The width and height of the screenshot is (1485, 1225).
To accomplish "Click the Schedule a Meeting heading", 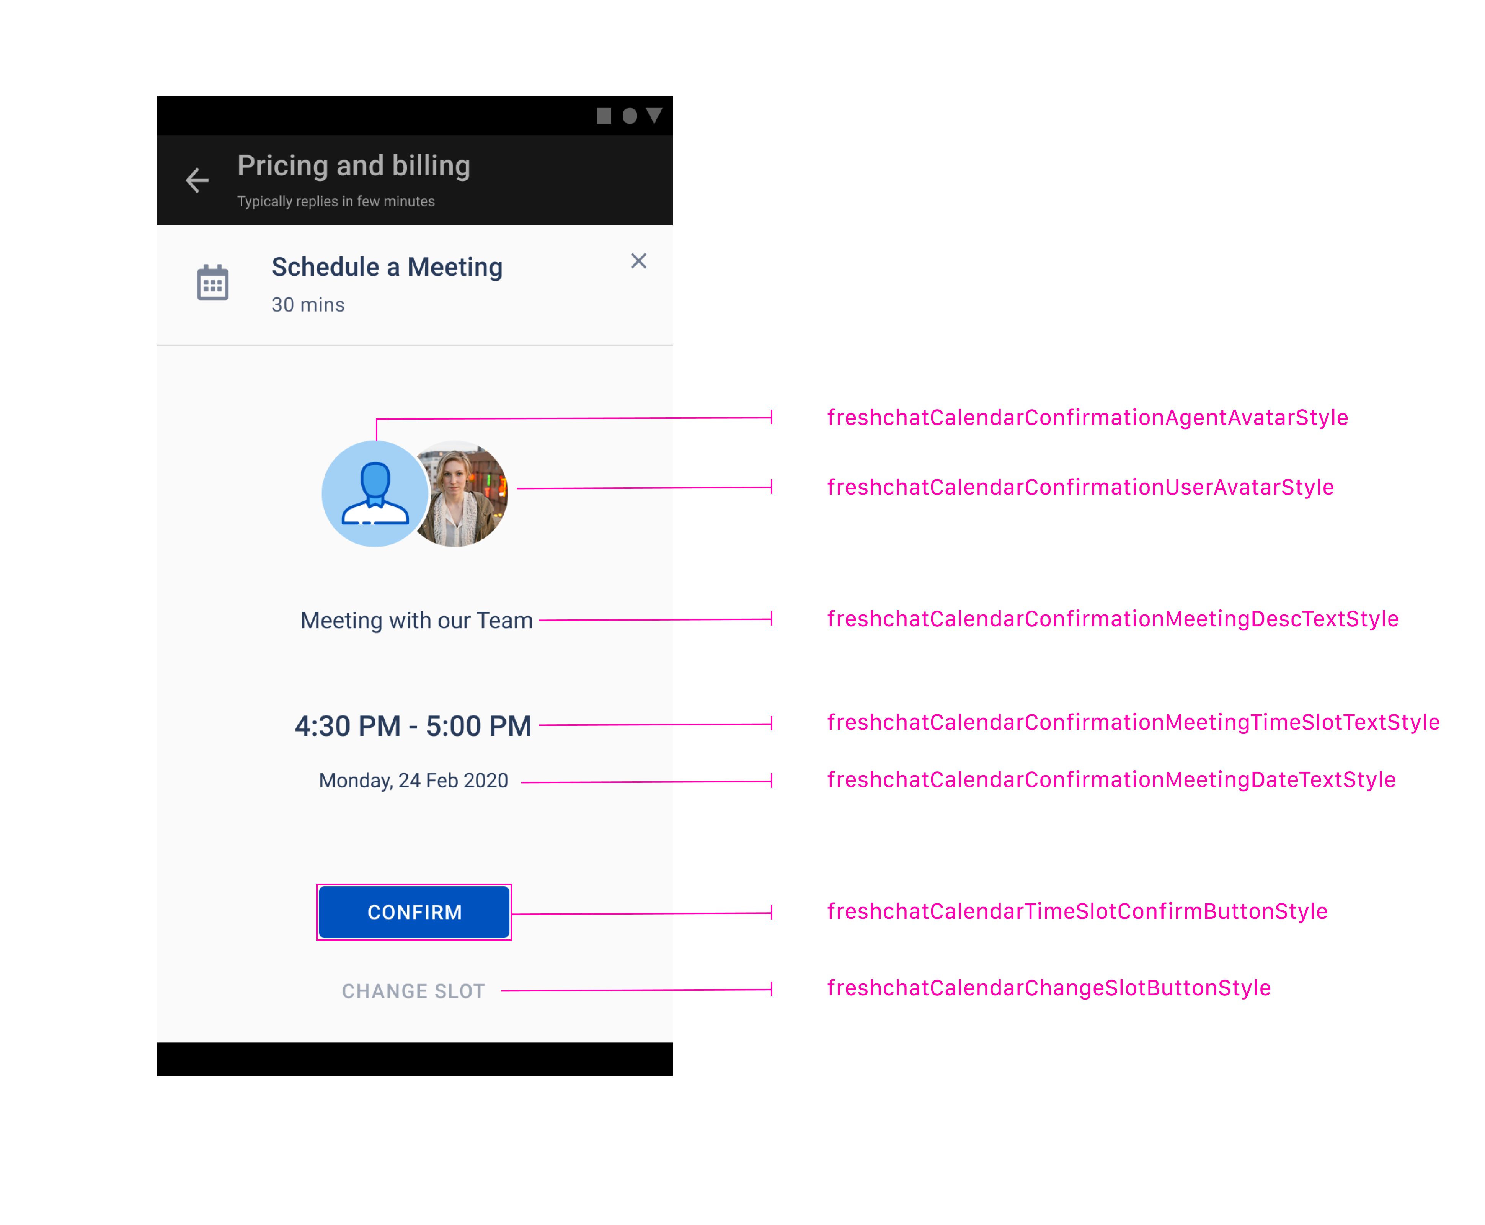I will (387, 267).
